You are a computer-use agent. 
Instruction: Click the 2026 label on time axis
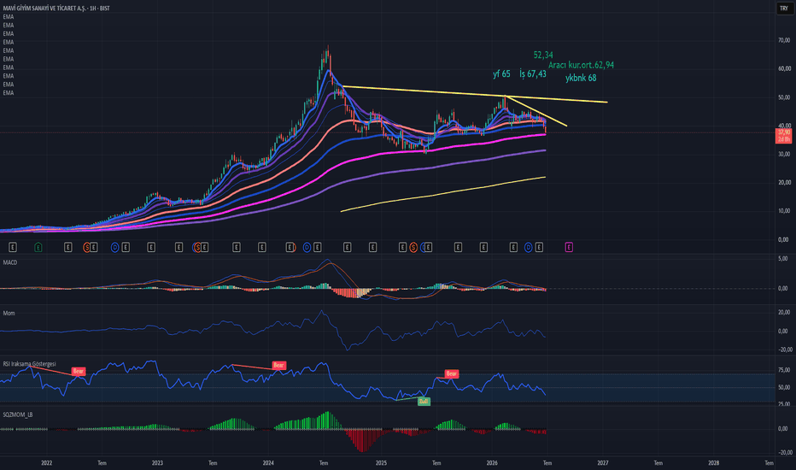492,463
